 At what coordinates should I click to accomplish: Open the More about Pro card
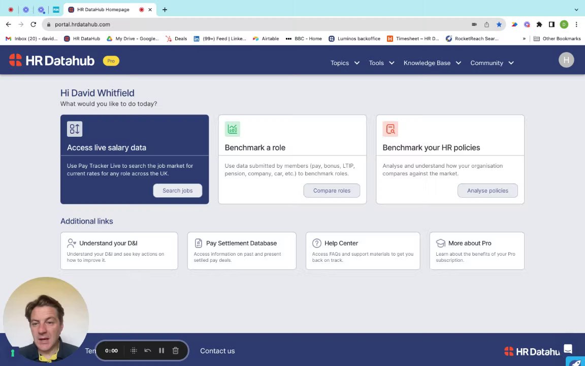(477, 251)
